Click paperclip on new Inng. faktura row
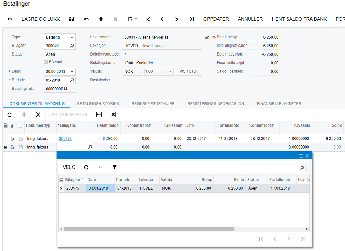Image resolution: width=345 pixels, height=251 pixels. point(12,147)
